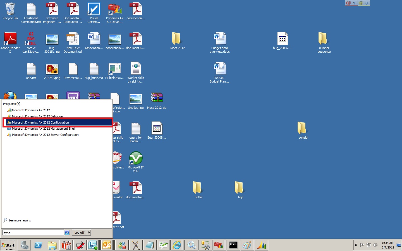
Task: Open Internet Explorer from the taskbar
Action: (x=177, y=245)
